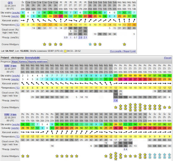Image resolution: width=173 pixels, height=161 pixels.
Task: Open the Szczegóły / Mapa link
Action: coord(120,51)
